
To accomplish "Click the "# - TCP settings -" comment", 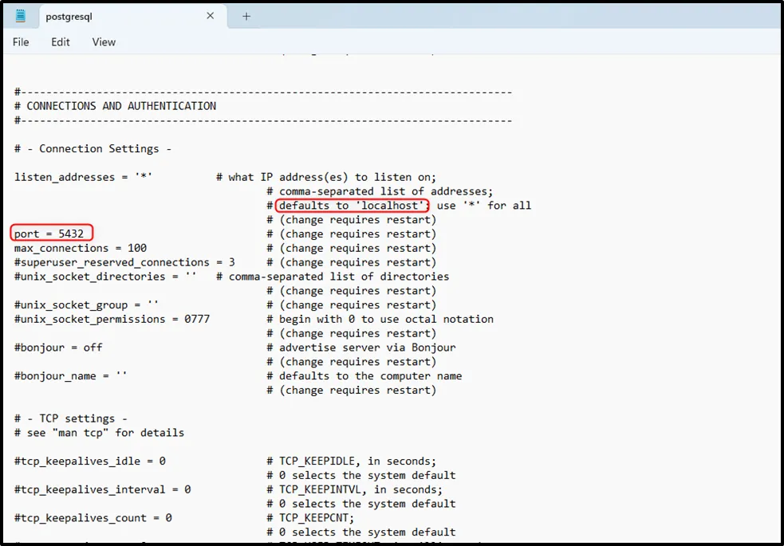I will point(71,418).
